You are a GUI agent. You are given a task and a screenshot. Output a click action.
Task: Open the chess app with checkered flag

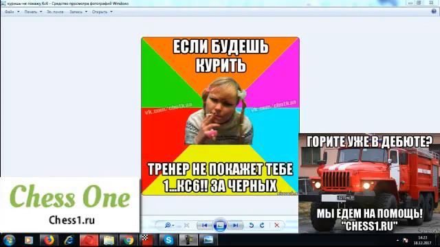pyautogui.click(x=147, y=240)
